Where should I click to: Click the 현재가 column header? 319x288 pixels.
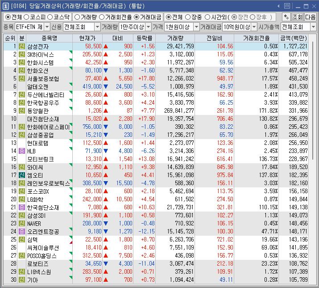coord(87,38)
